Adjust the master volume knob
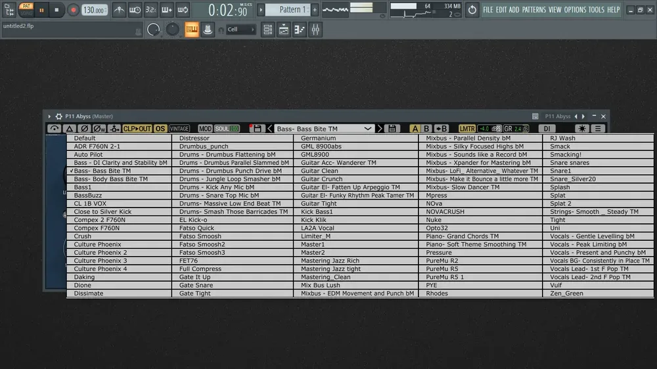The height and width of the screenshot is (369, 657). 153,30
